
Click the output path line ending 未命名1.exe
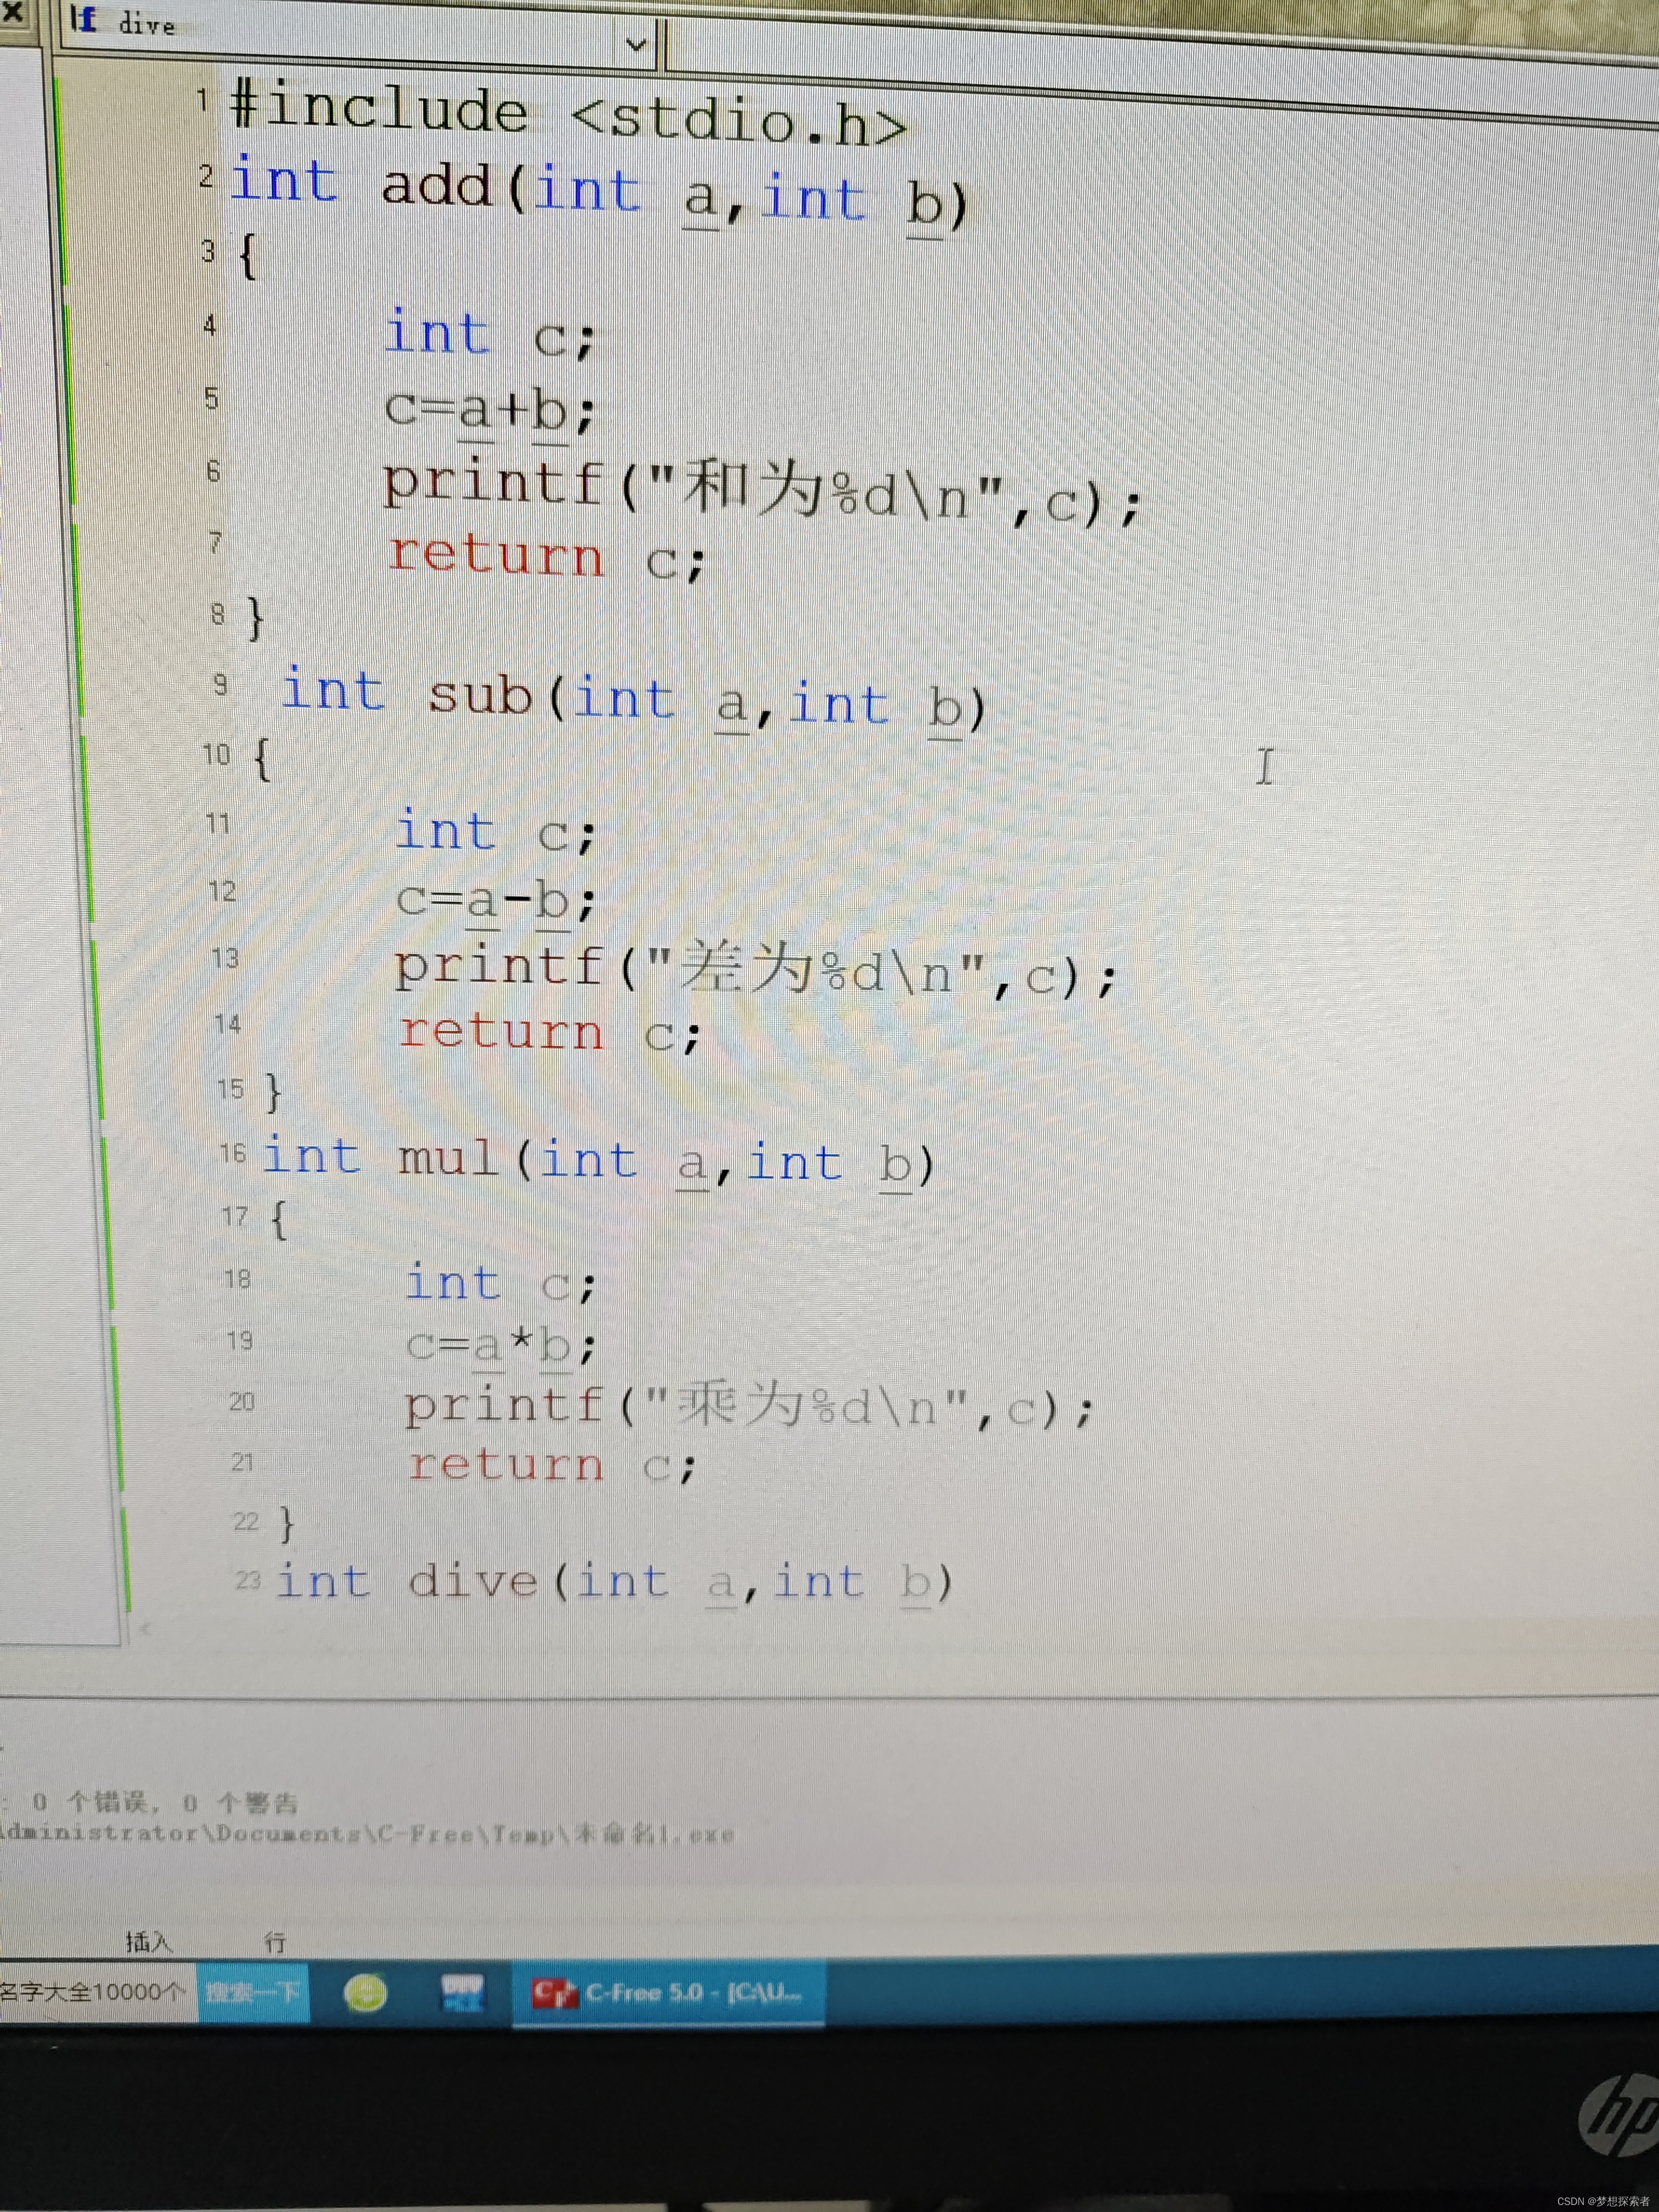[x=368, y=1834]
